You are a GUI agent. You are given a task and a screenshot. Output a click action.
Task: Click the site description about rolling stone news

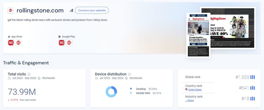pyautogui.click(x=57, y=20)
